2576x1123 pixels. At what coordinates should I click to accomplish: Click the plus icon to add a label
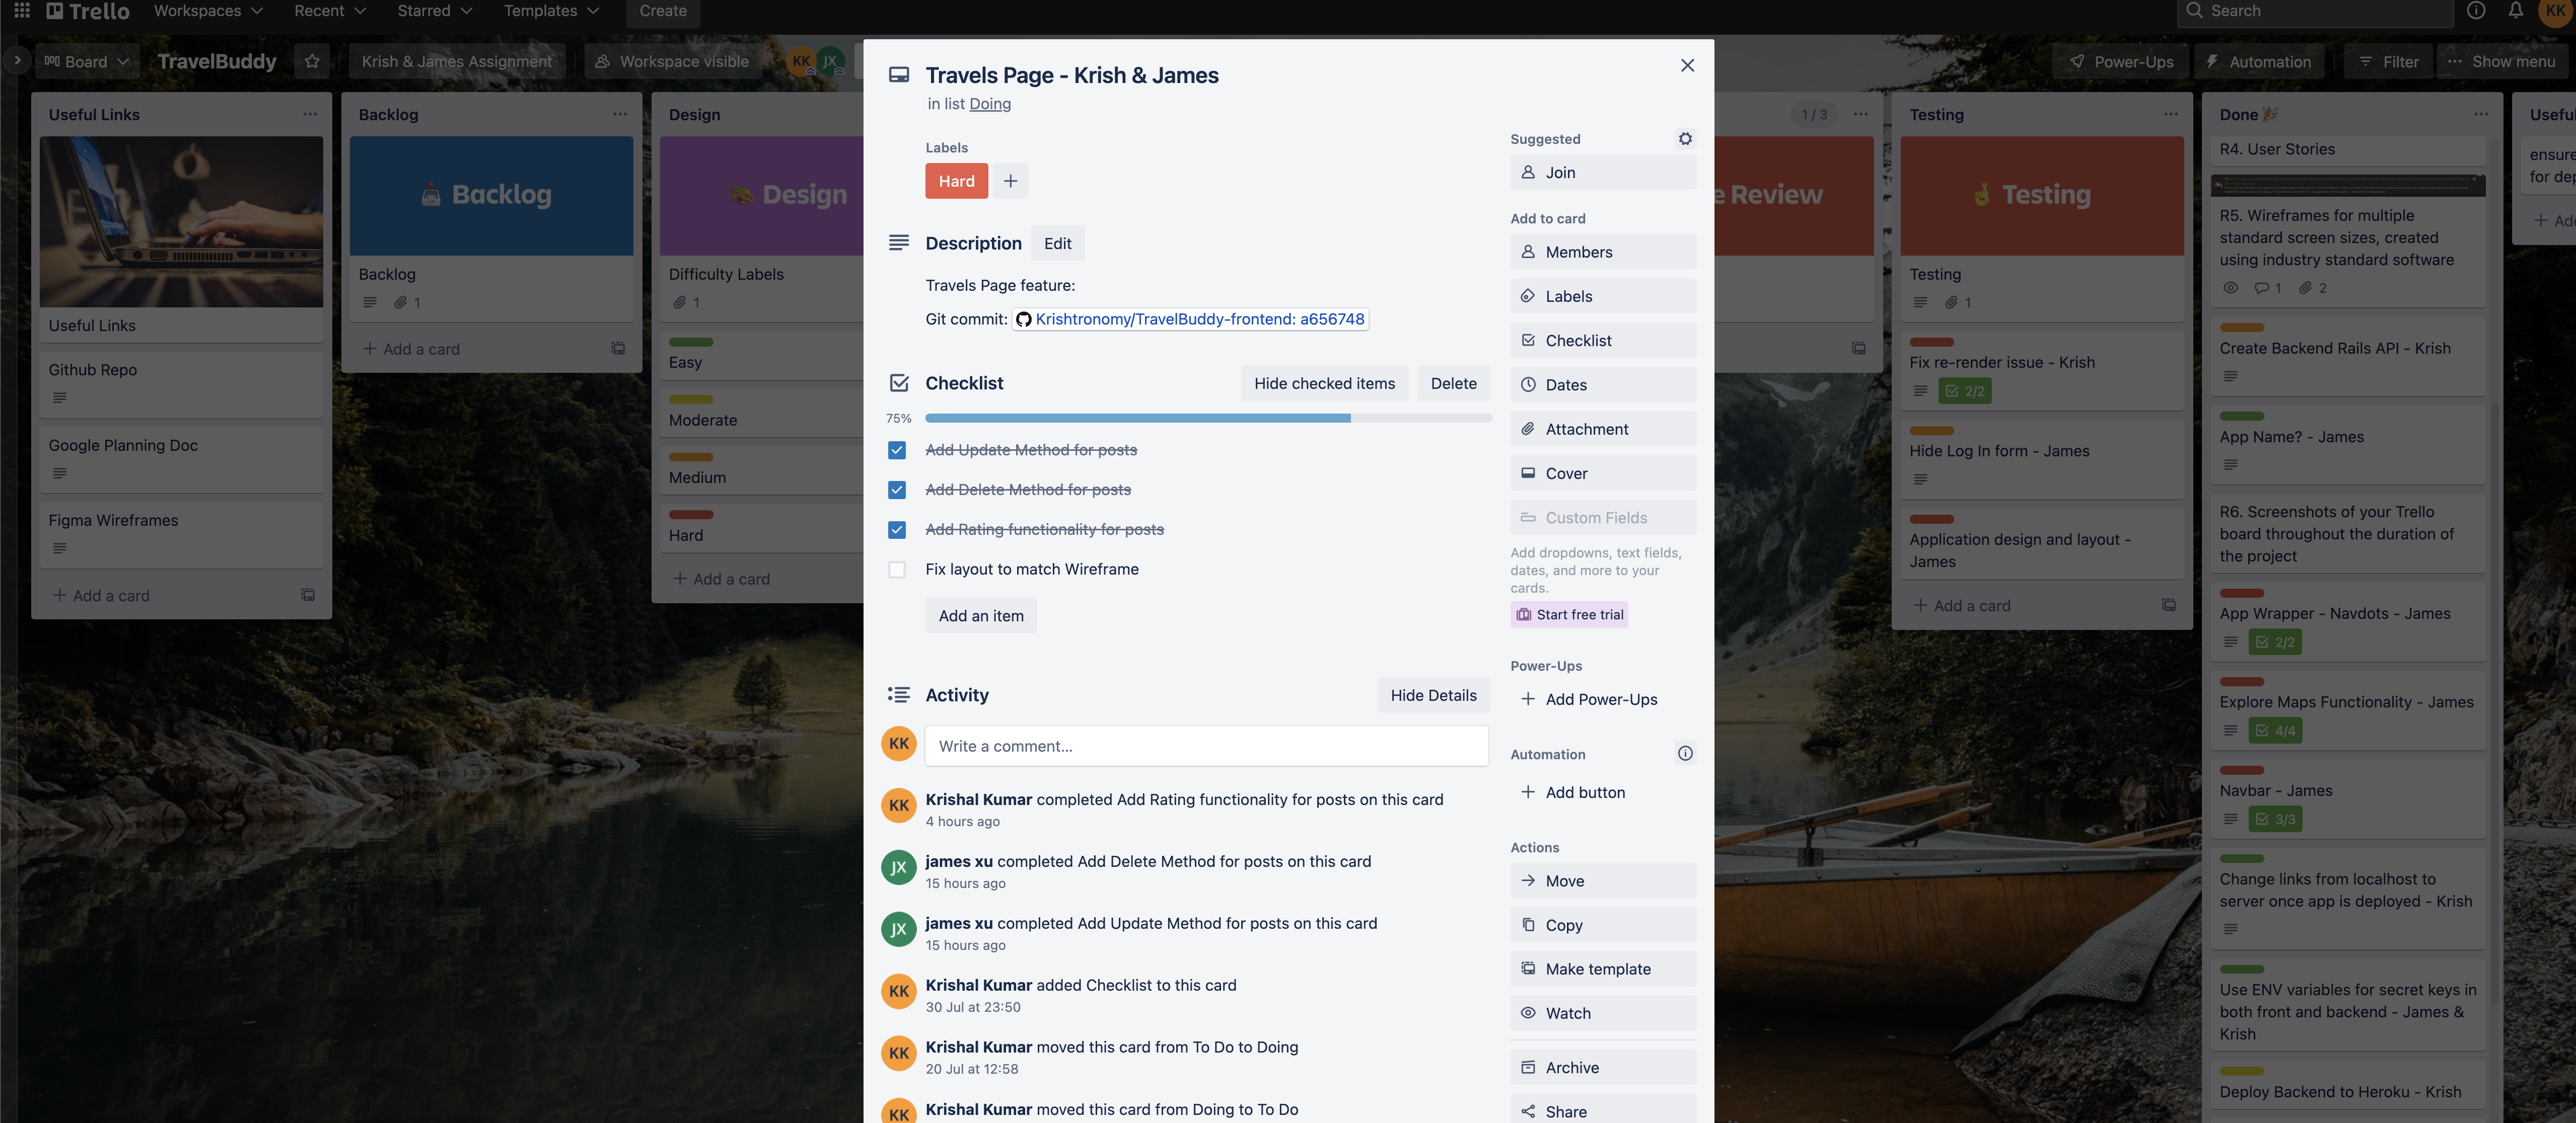1010,181
